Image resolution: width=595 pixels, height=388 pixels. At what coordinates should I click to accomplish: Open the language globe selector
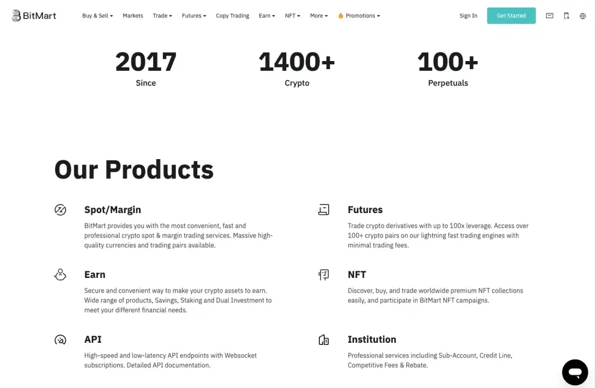point(583,16)
